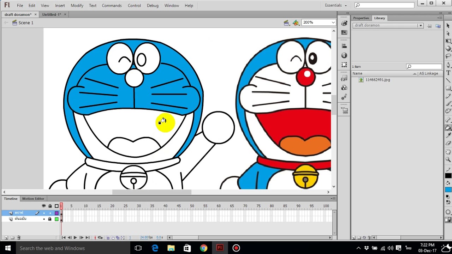The image size is (452, 254).
Task: Select the Hand tool
Action: coord(448,152)
